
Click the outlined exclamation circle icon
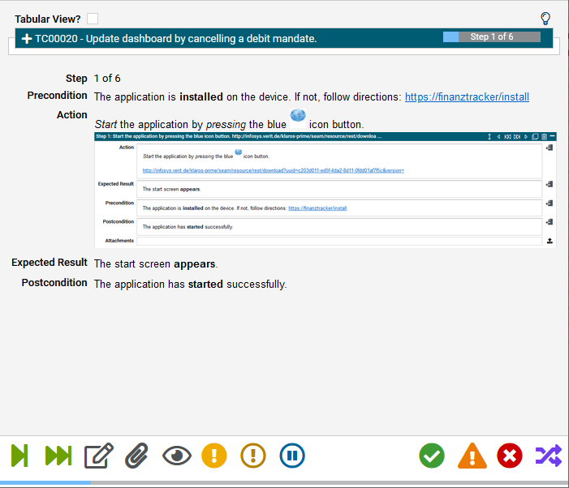click(253, 456)
